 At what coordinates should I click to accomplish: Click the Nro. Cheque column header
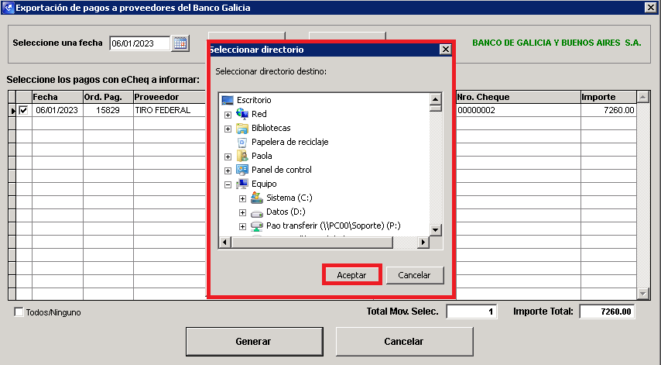[x=518, y=97]
